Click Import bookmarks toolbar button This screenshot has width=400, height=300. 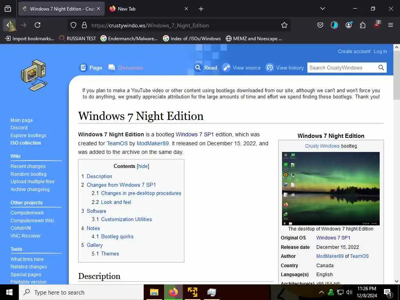coord(30,39)
